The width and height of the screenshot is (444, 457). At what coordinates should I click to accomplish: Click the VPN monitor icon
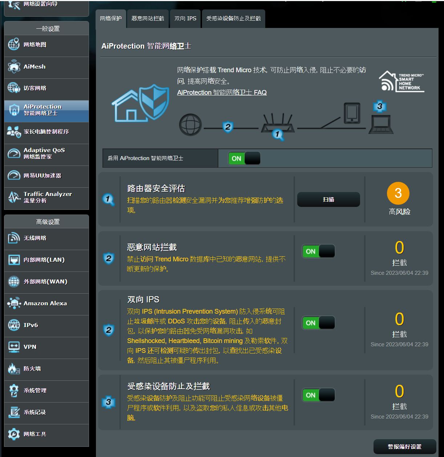14,347
